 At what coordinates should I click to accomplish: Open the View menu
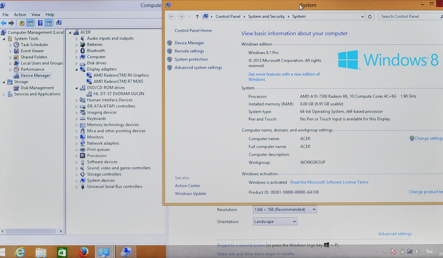pyautogui.click(x=35, y=15)
